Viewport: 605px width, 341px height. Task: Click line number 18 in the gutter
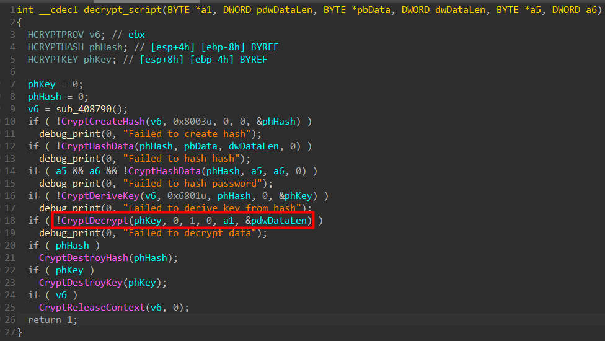pos(10,221)
